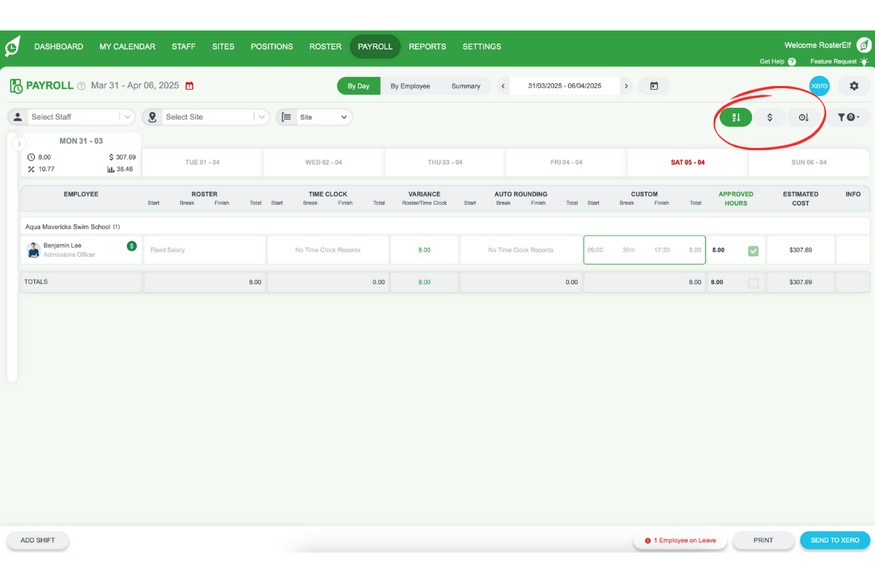
Task: Sort payroll by cost using dollar icon
Action: (x=769, y=117)
